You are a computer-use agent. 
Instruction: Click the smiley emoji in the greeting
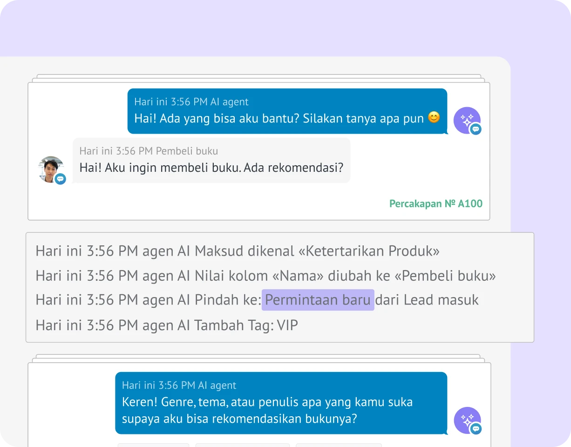pos(434,117)
